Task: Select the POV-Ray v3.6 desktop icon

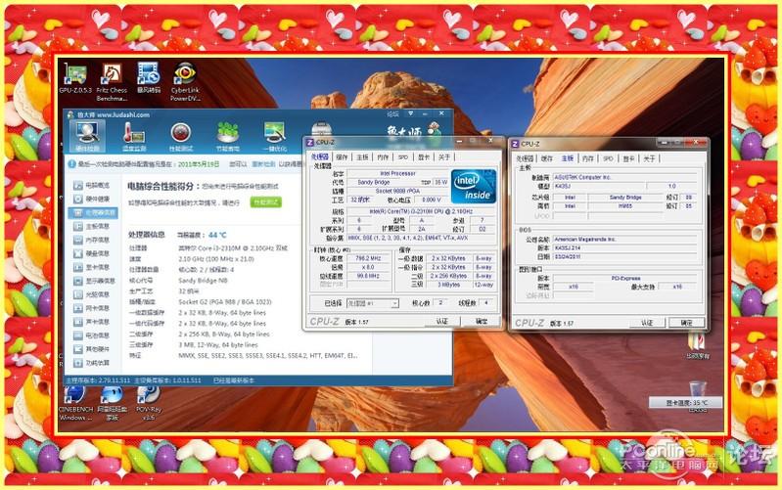Action: [x=149, y=404]
